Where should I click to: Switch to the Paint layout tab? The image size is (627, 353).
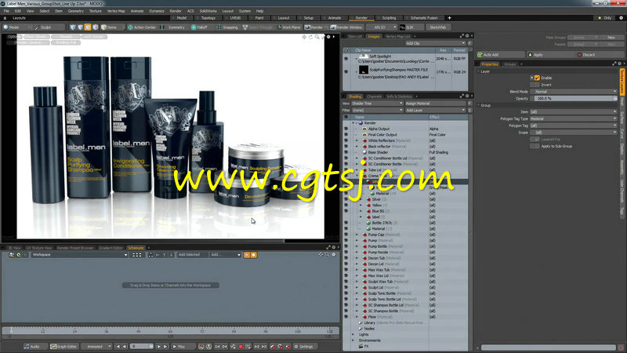pyautogui.click(x=259, y=18)
